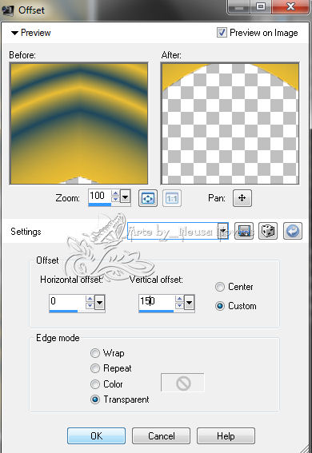Viewport: 312px width, 453px height.
Task: Select the Wrap edge mode option
Action: point(95,353)
